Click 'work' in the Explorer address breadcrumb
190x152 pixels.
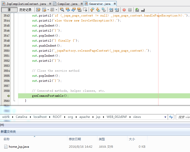click(x=6, y=117)
